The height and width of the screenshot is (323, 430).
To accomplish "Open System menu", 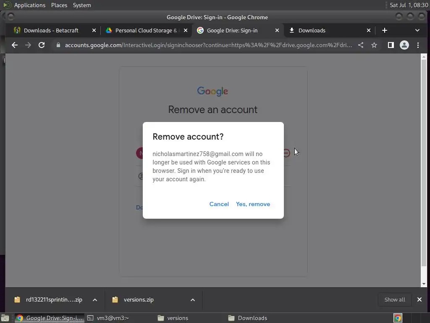I will 82,5.
